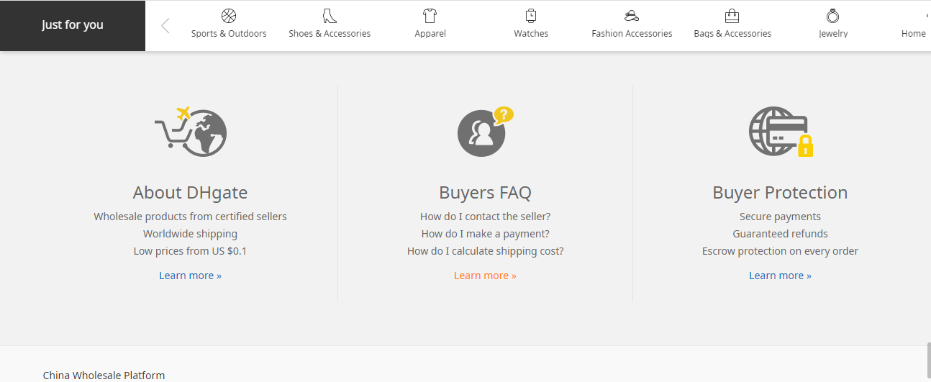This screenshot has width=931, height=382.
Task: Click the Watches wristwatch icon
Action: pos(531,16)
